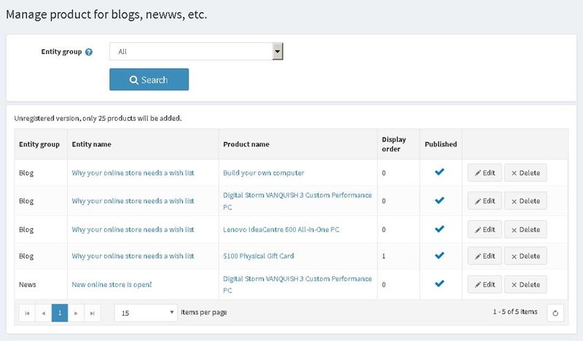This screenshot has height=341, width=583.
Task: Click the Display order column header
Action: pyautogui.click(x=394, y=144)
